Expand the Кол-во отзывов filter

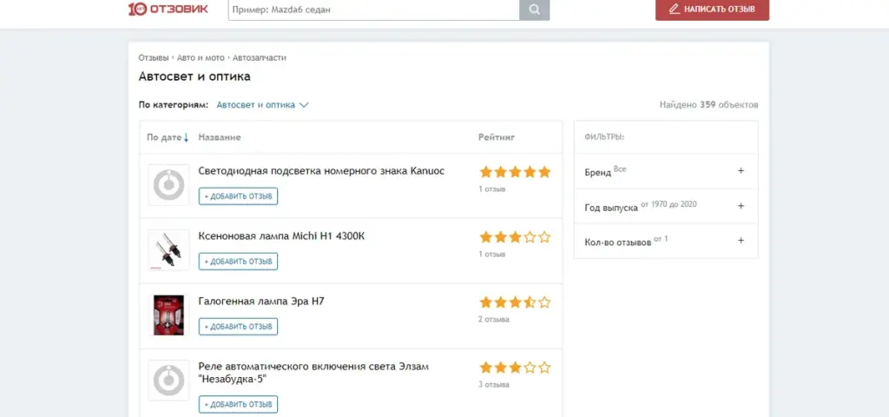741,241
